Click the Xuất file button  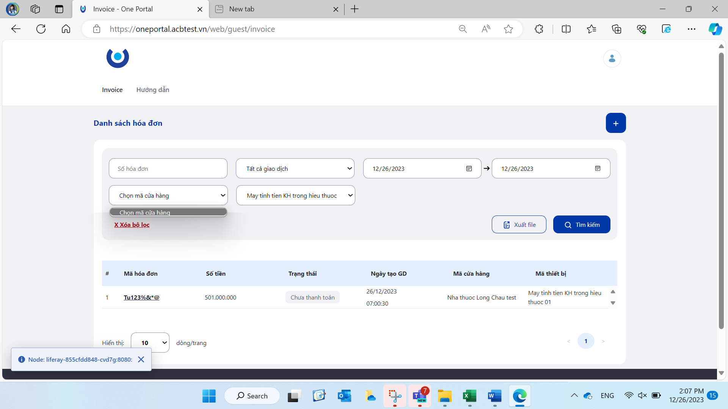tap(518, 224)
